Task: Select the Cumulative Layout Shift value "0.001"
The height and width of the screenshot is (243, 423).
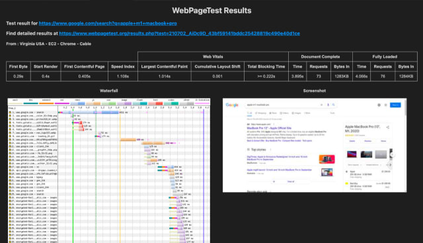Action: 217,76
